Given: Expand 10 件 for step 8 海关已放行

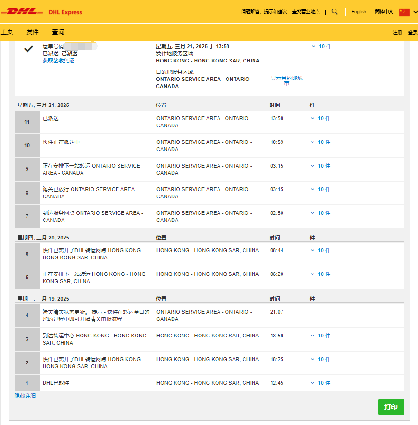Looking at the screenshot, I should (321, 189).
